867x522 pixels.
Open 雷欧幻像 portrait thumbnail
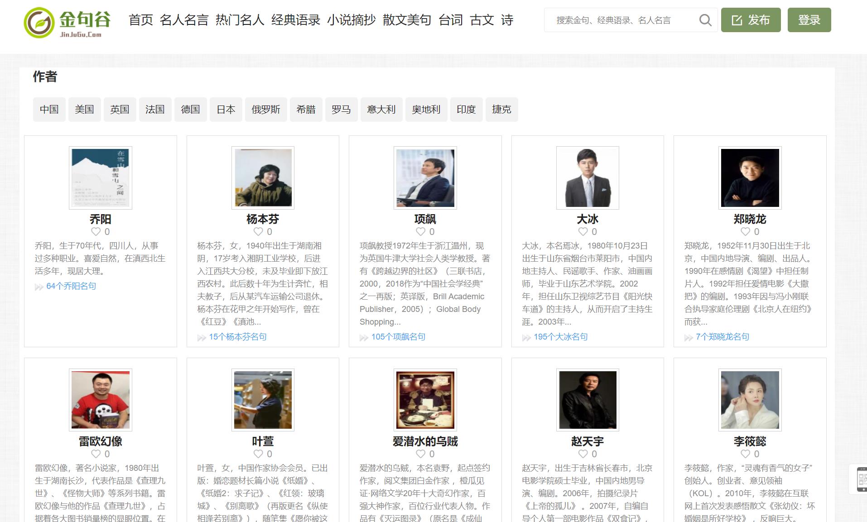point(101,400)
